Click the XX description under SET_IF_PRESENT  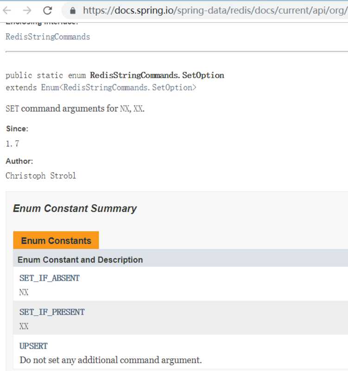point(24,326)
